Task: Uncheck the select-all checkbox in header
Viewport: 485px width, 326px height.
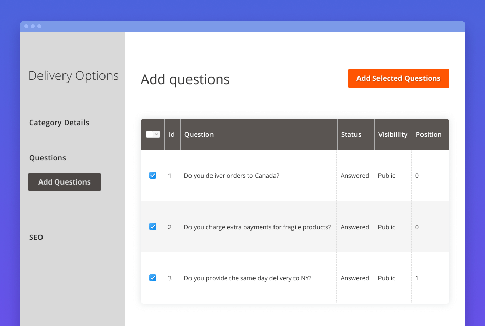Action: pyautogui.click(x=151, y=134)
